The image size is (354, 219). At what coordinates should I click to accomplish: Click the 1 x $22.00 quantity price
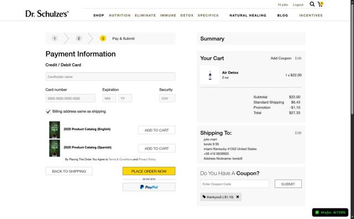(293, 75)
